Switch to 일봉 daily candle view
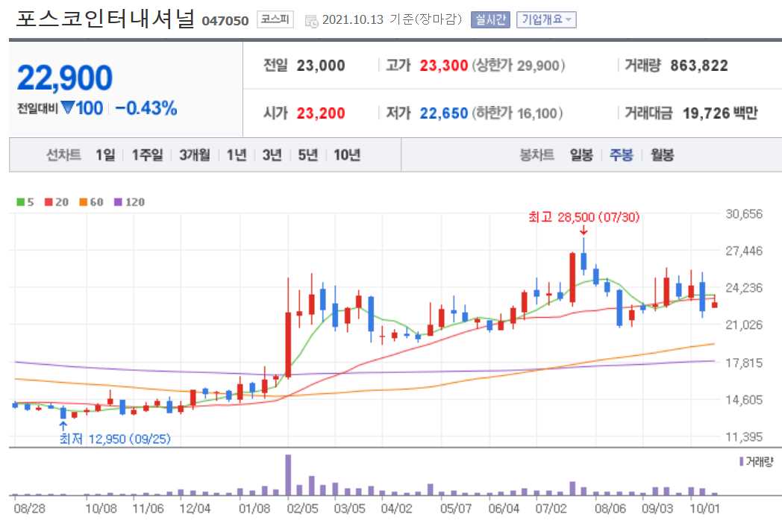This screenshot has height=526, width=782. [x=583, y=154]
